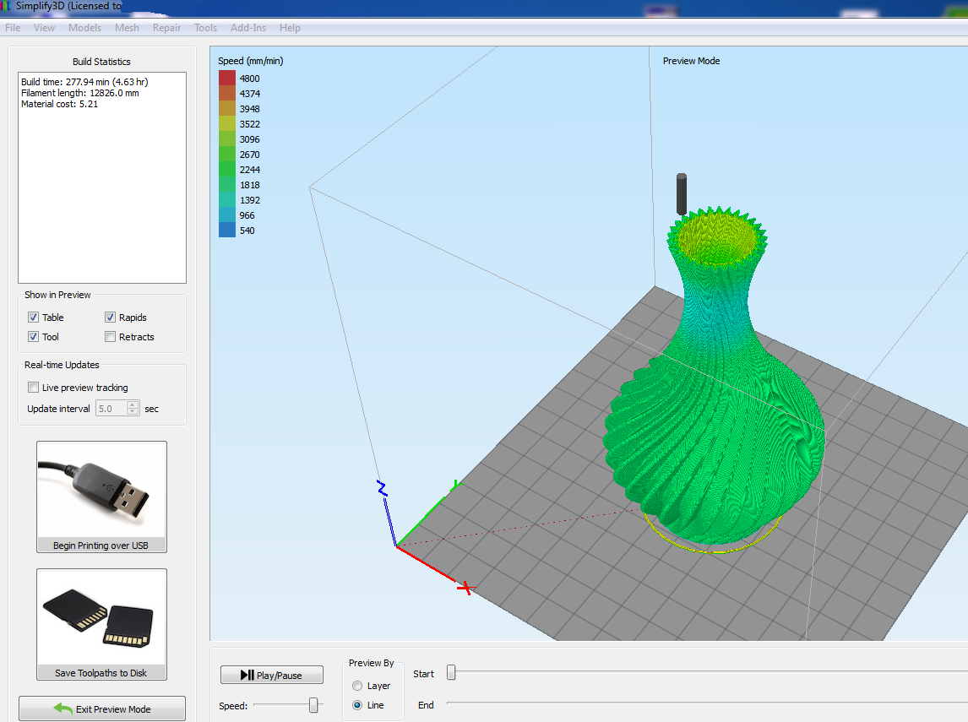Open the Add-Ins menu
The image size is (968, 722).
click(x=247, y=28)
